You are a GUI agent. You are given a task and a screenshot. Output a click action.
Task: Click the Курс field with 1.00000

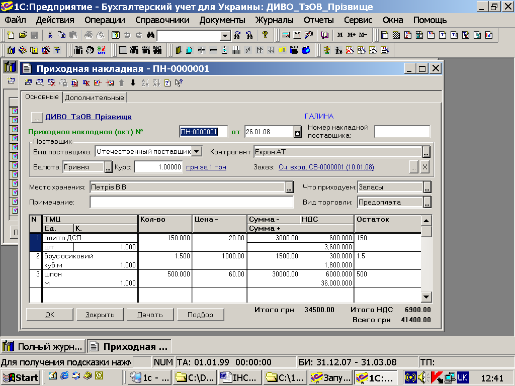[158, 167]
